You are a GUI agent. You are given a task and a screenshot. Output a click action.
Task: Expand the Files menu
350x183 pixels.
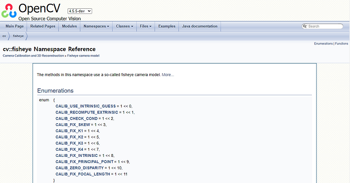[x=146, y=26]
